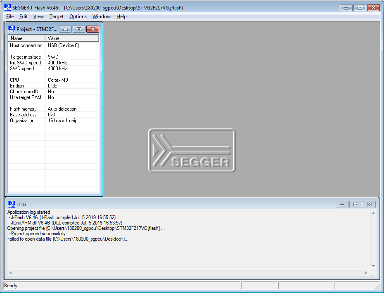This screenshot has width=384, height=293.
Task: Select the Organization row
Action: click(54, 121)
